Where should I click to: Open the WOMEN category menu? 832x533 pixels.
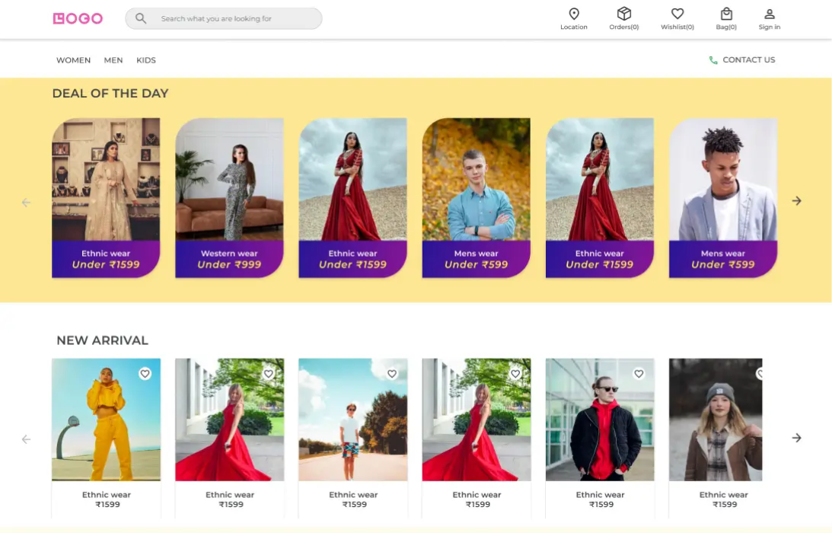[x=73, y=60]
